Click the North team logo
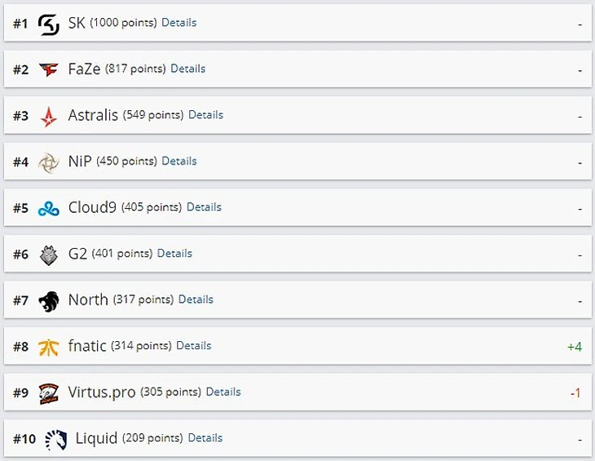Screen dimensions: 595x461 pos(49,302)
